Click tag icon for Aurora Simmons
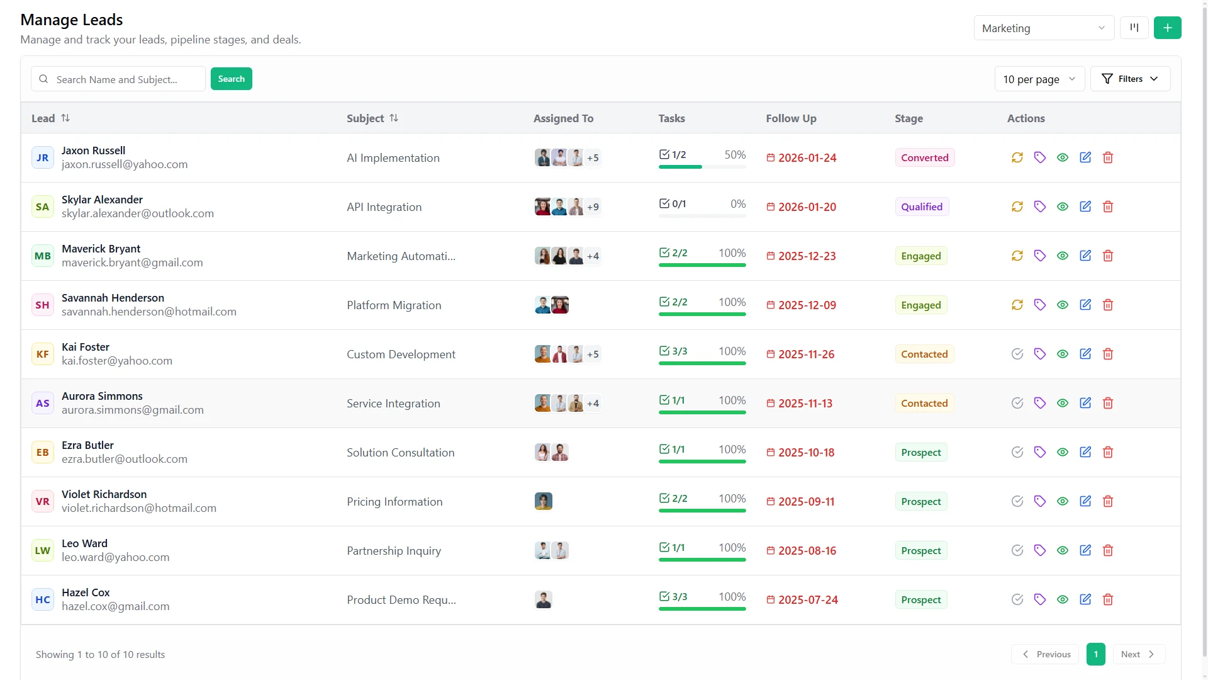Screen dimensions: 1208x680 (x=1040, y=403)
